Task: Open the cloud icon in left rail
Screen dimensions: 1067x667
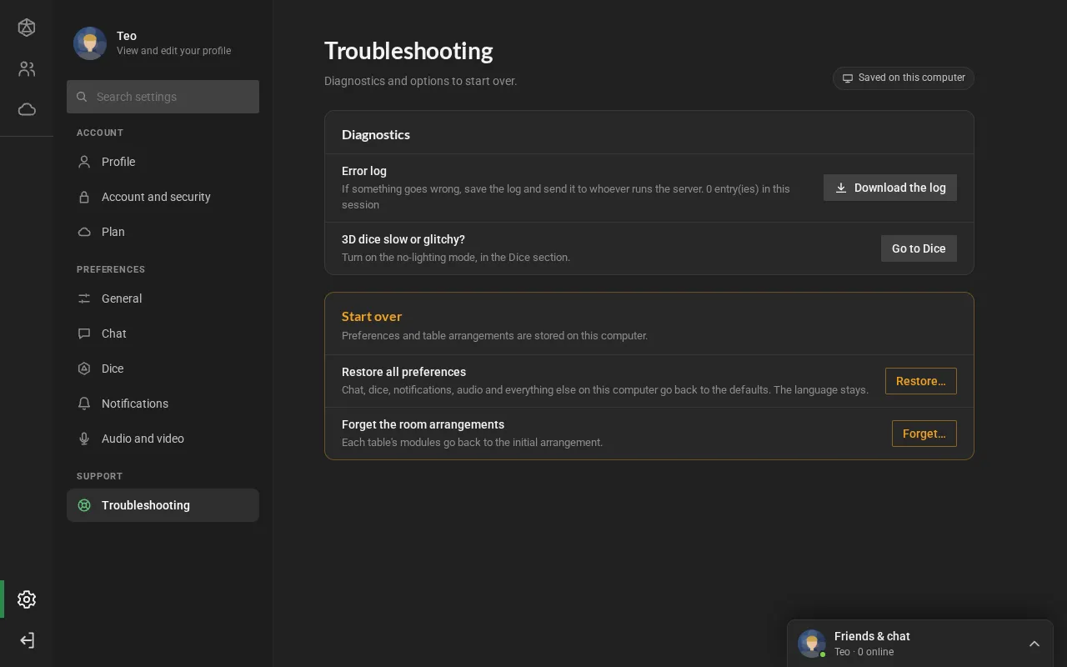Action: [x=27, y=109]
